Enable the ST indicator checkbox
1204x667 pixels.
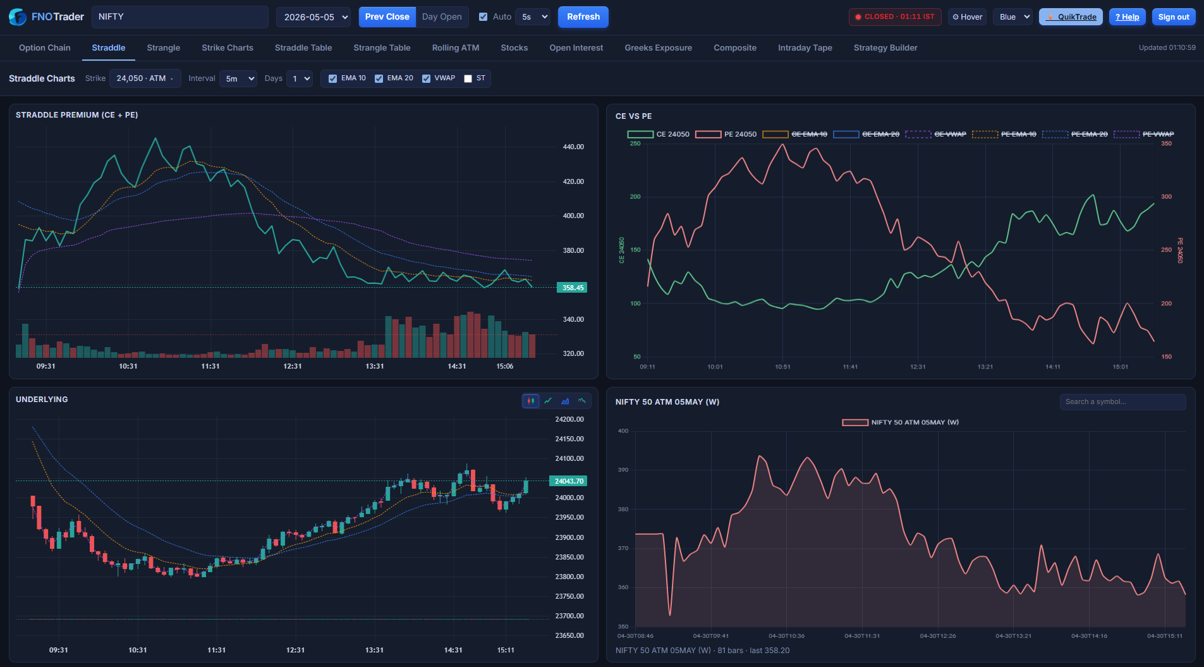(468, 78)
